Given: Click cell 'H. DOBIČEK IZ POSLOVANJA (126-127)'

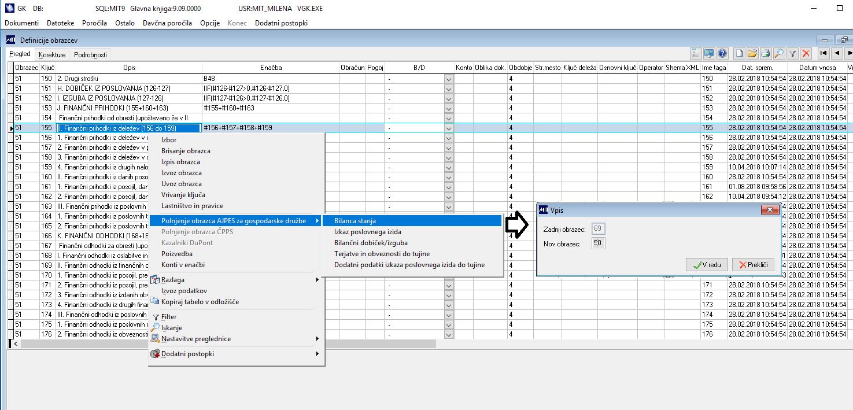Looking at the screenshot, I should coord(128,88).
